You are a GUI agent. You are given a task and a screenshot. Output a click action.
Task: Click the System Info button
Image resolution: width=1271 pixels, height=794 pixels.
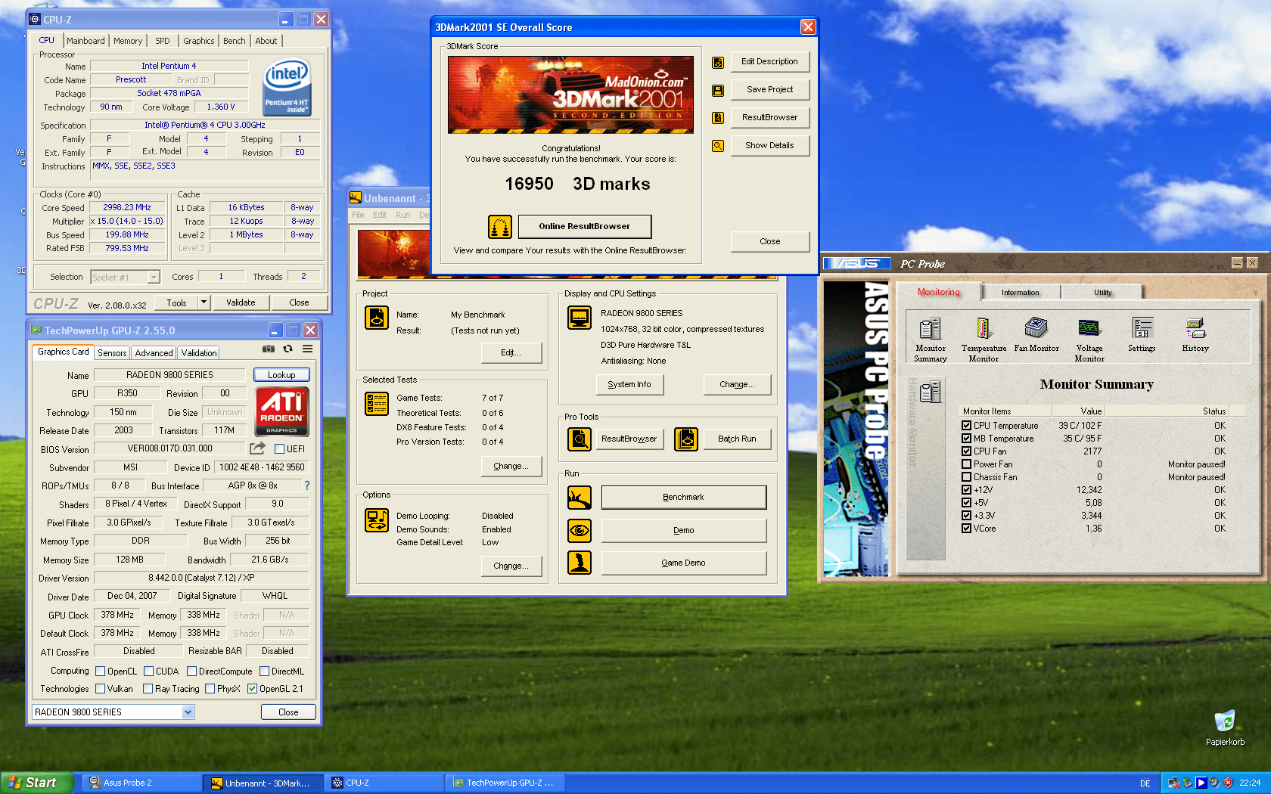coord(629,385)
